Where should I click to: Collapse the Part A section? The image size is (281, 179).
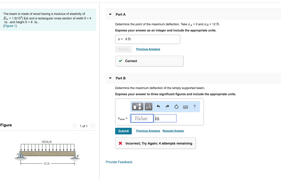click(x=110, y=14)
